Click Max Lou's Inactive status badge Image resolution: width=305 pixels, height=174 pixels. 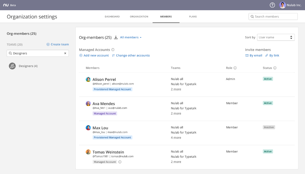click(269, 127)
